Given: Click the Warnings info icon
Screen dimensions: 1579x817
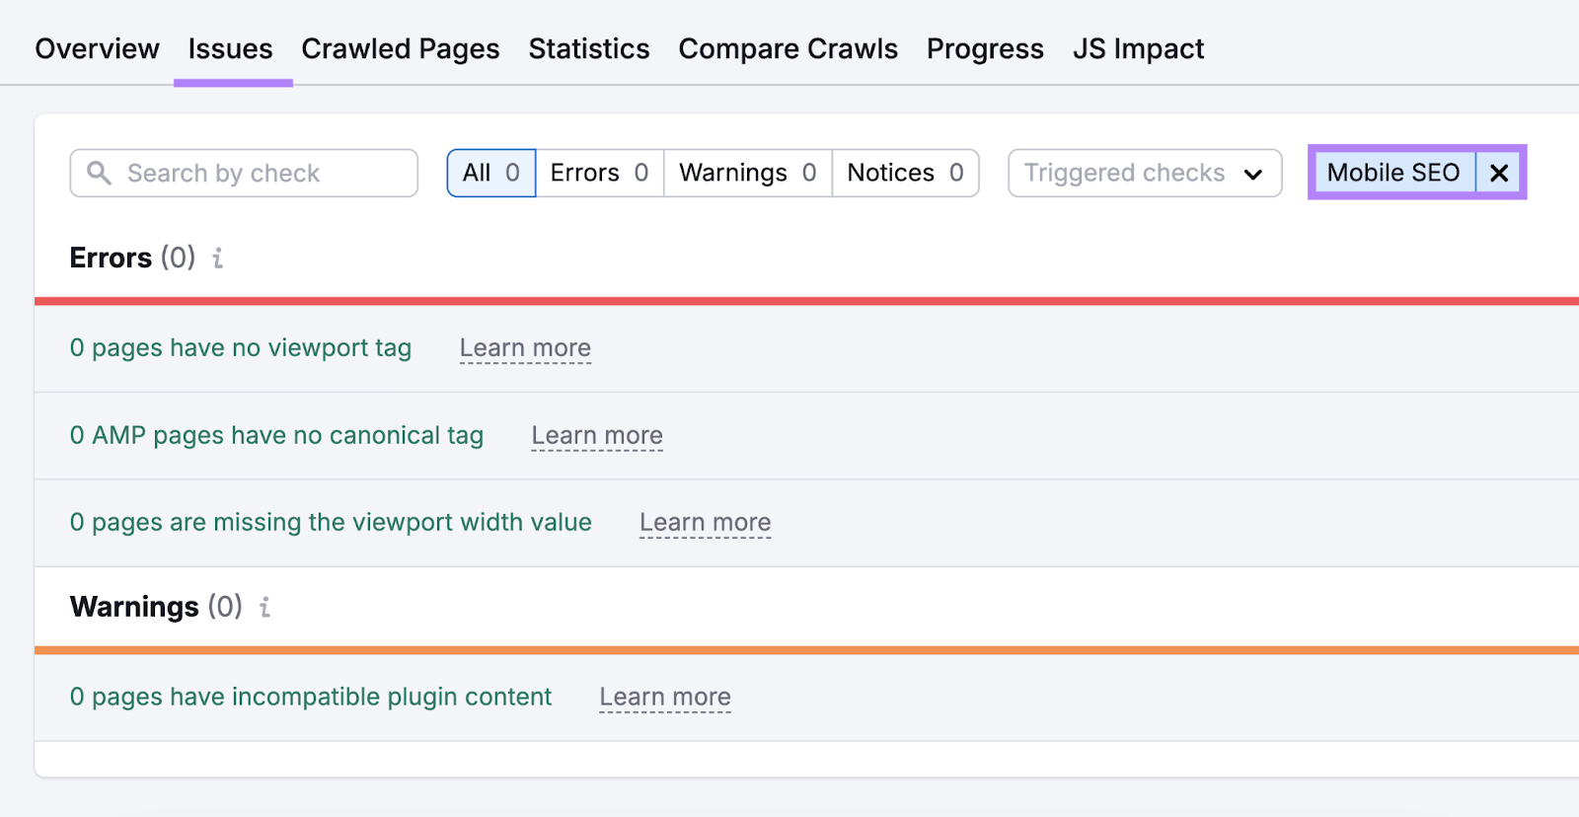Looking at the screenshot, I should 264,607.
